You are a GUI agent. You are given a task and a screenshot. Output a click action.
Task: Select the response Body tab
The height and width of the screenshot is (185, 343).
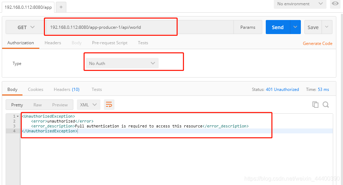click(12, 90)
